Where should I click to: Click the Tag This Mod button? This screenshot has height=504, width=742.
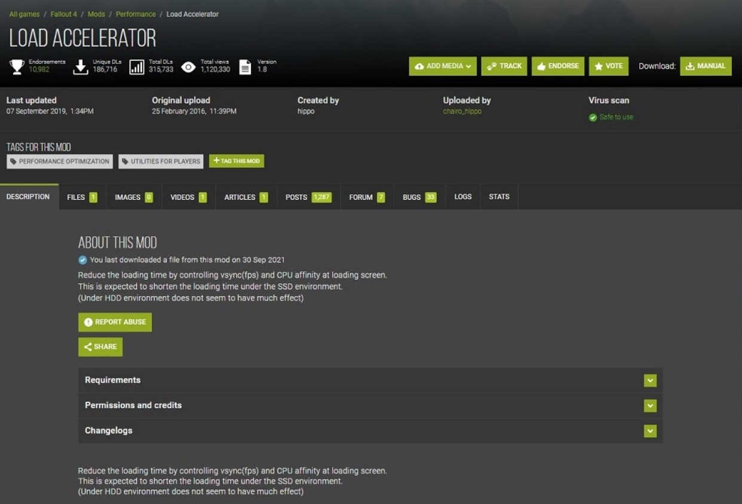[x=237, y=161]
